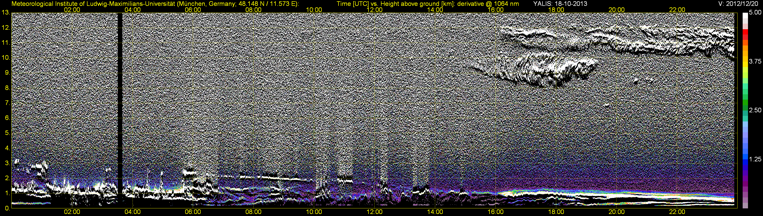Click the height axis label '11.'
This screenshot has width=763, height=216.
(x=5, y=43)
